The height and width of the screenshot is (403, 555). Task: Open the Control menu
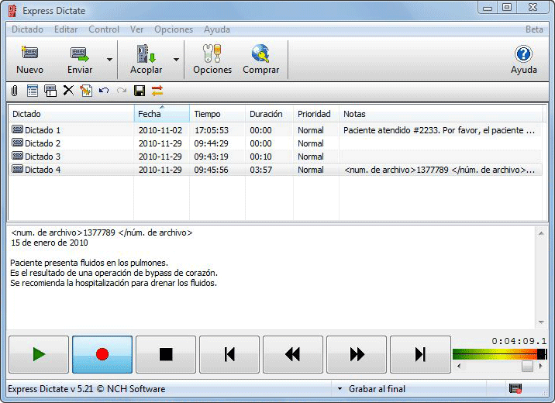click(x=104, y=29)
